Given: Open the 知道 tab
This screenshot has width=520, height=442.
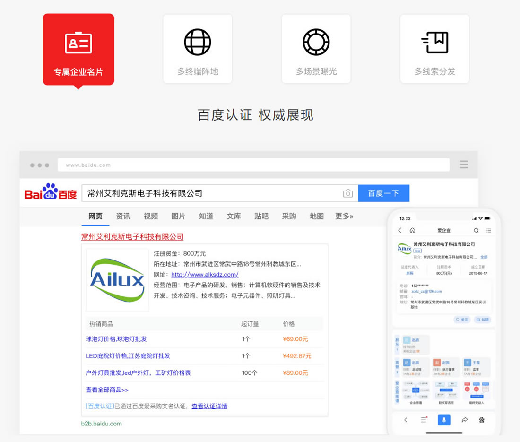Looking at the screenshot, I should tap(206, 216).
